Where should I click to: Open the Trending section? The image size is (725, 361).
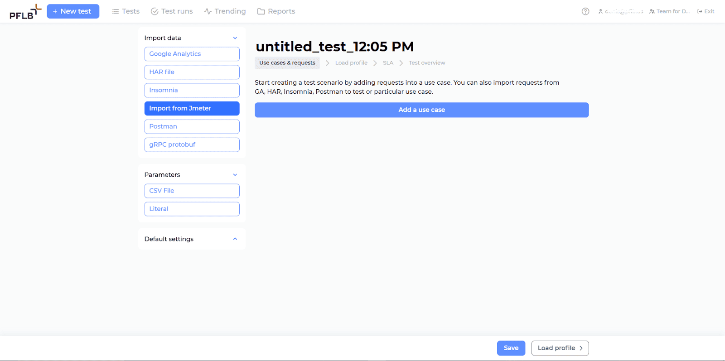(x=225, y=11)
